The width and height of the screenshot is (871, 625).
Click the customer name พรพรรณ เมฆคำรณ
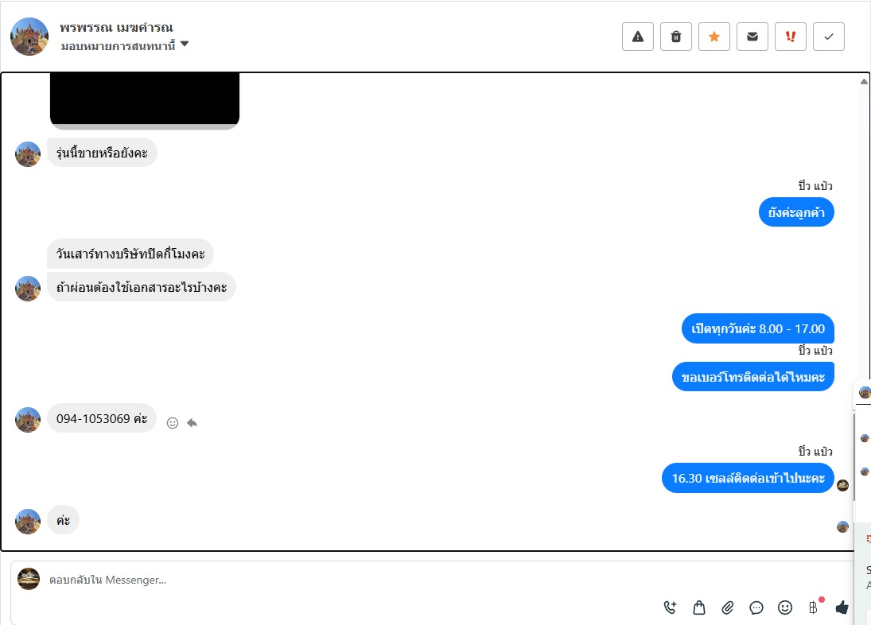click(x=117, y=27)
